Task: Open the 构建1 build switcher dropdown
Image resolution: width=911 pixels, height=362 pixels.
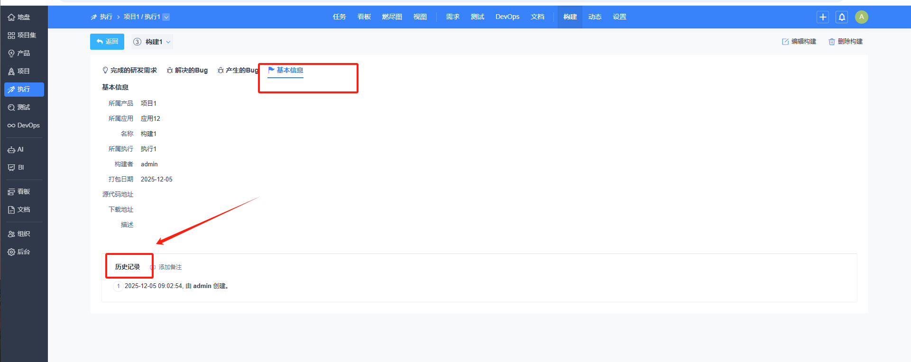Action: coord(152,42)
